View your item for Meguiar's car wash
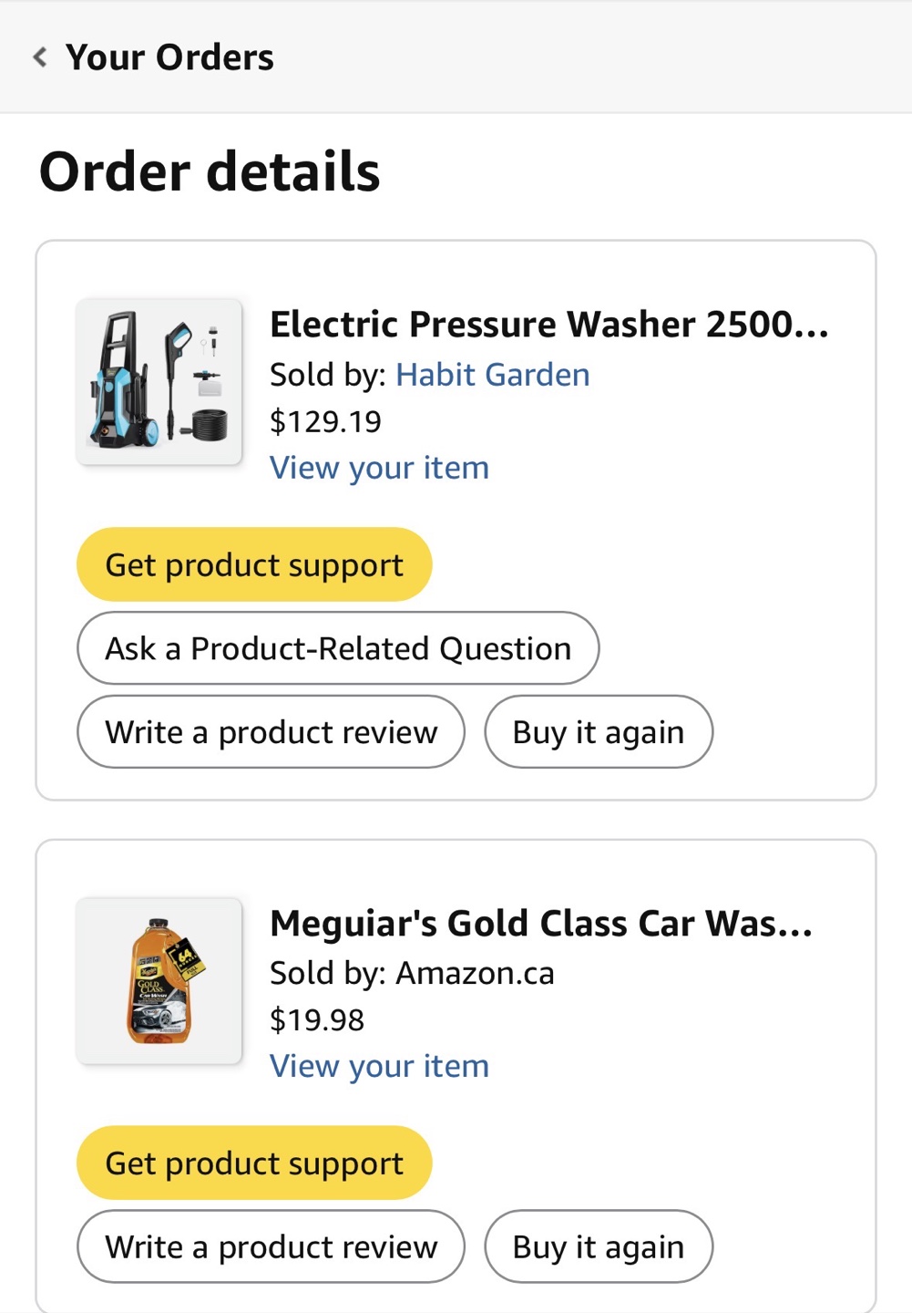Screen dimensions: 912x1313 [379, 1066]
